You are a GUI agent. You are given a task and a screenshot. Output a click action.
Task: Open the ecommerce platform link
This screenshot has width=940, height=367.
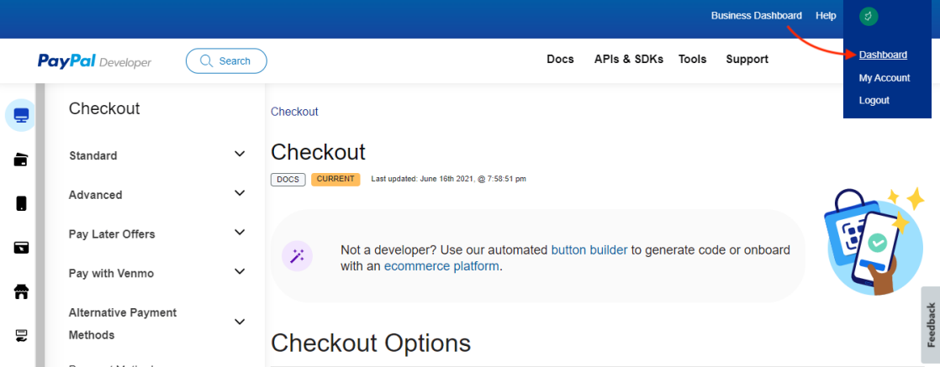click(x=441, y=266)
